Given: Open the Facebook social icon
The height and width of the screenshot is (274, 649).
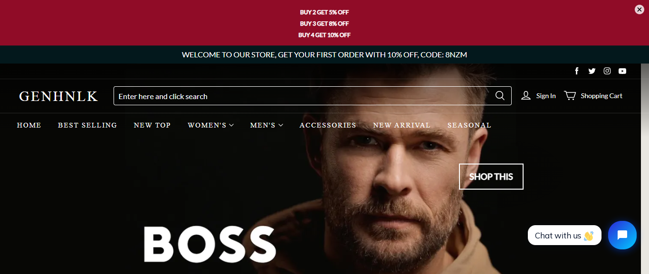Looking at the screenshot, I should click(577, 71).
